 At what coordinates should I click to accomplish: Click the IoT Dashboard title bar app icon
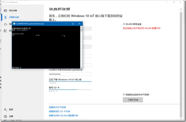pyautogui.click(x=3, y=2)
